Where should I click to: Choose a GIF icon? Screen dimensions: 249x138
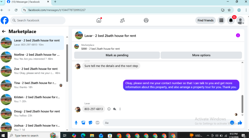click(98, 123)
